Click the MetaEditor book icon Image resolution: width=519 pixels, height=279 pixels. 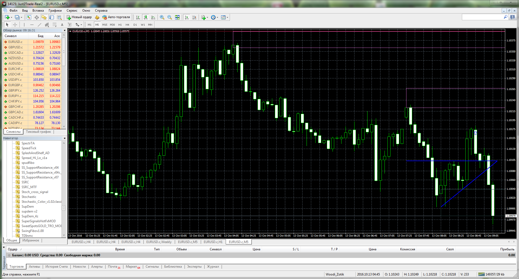click(x=97, y=17)
